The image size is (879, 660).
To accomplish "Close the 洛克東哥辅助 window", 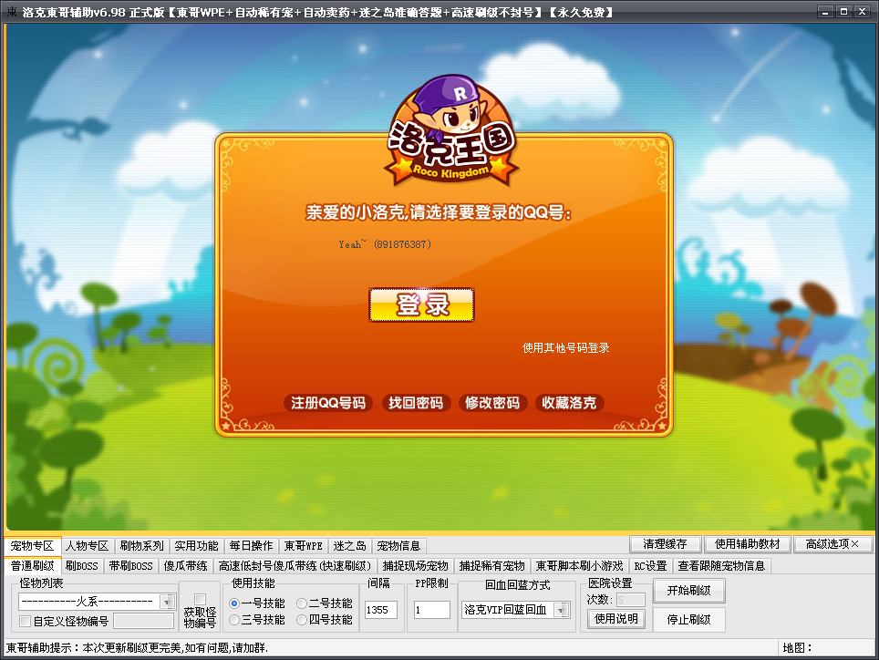I will pyautogui.click(x=863, y=12).
